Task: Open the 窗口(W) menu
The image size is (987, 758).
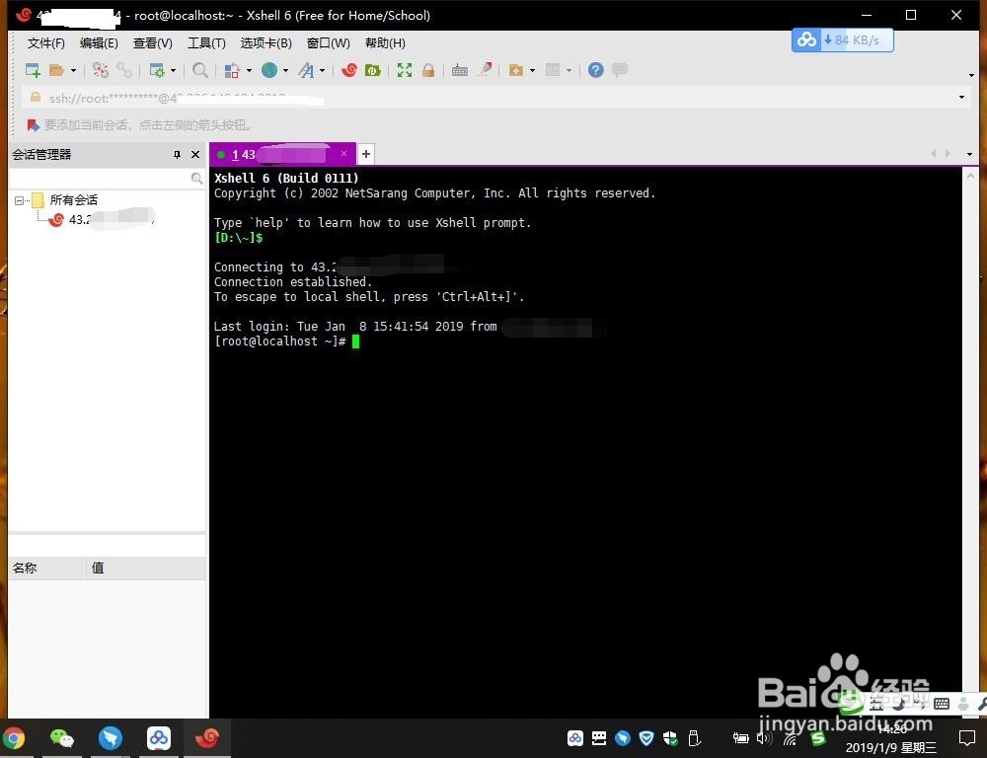Action: tap(328, 42)
